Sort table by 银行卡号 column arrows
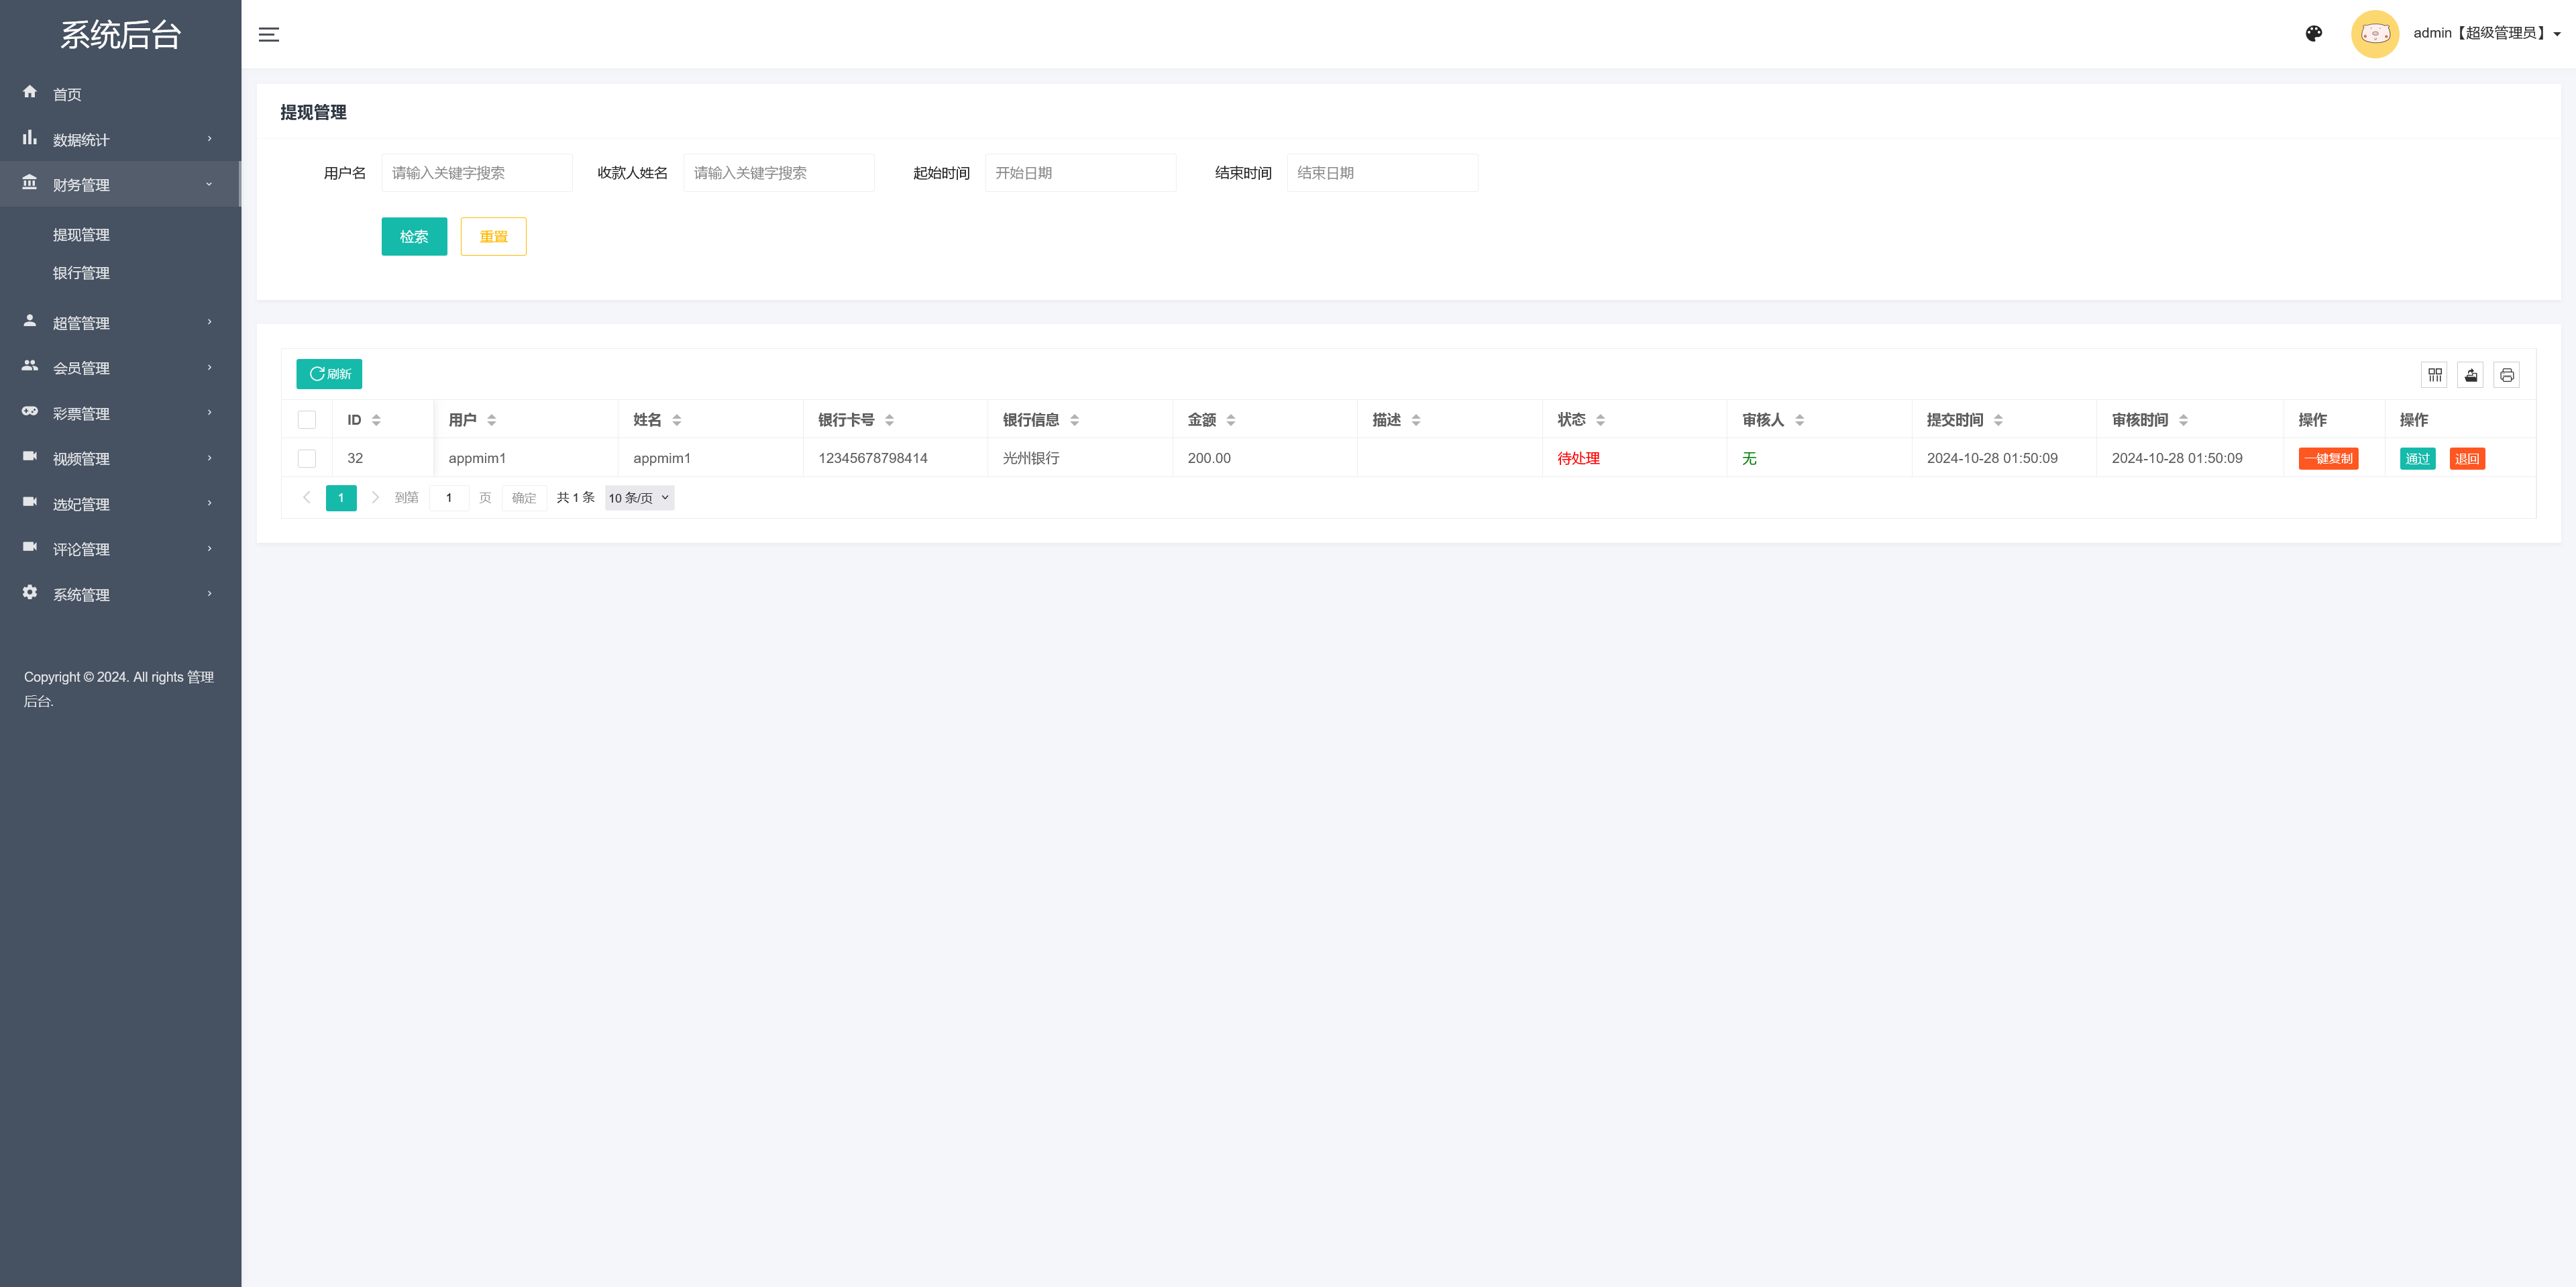Screen dimensions: 2576x1287 click(x=889, y=420)
